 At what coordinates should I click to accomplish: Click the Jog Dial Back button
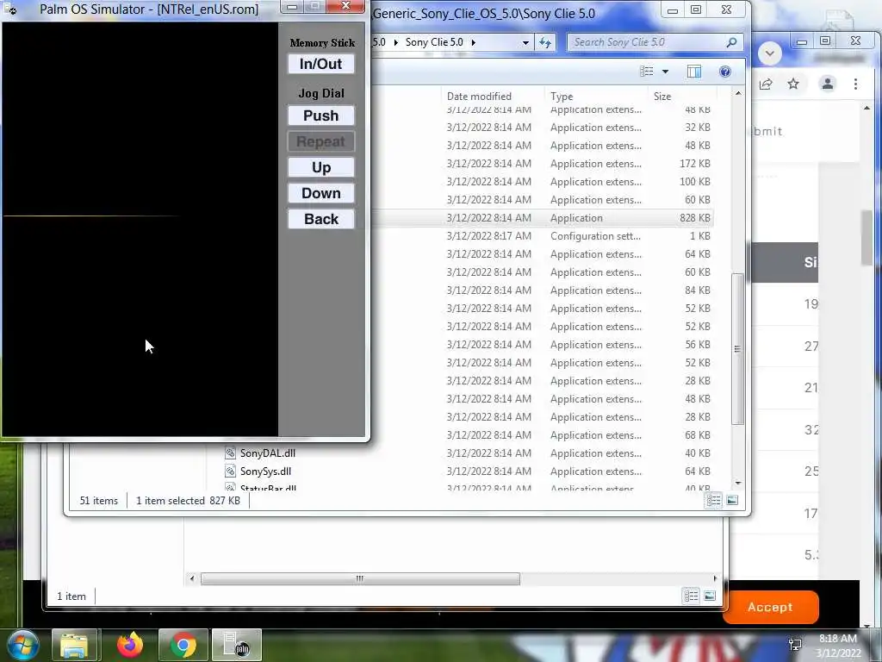(x=320, y=219)
